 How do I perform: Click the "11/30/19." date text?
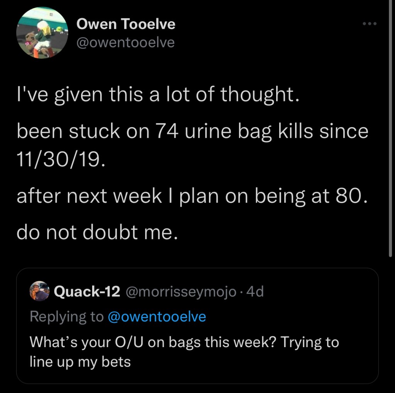point(60,159)
